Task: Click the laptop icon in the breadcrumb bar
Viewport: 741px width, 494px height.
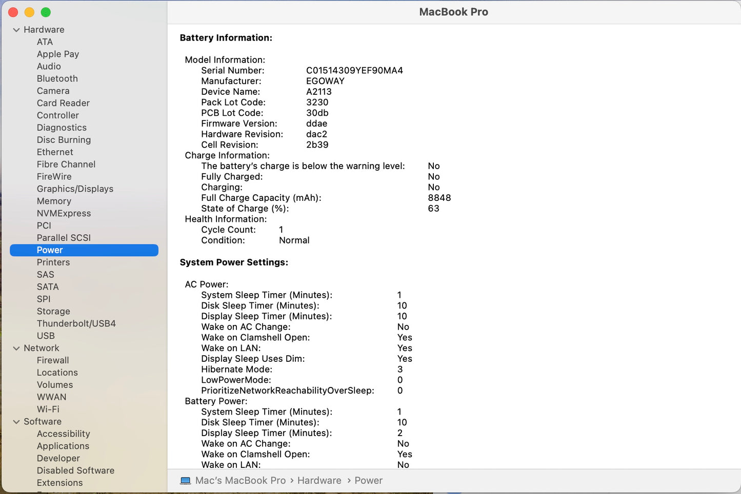Action: 186,480
